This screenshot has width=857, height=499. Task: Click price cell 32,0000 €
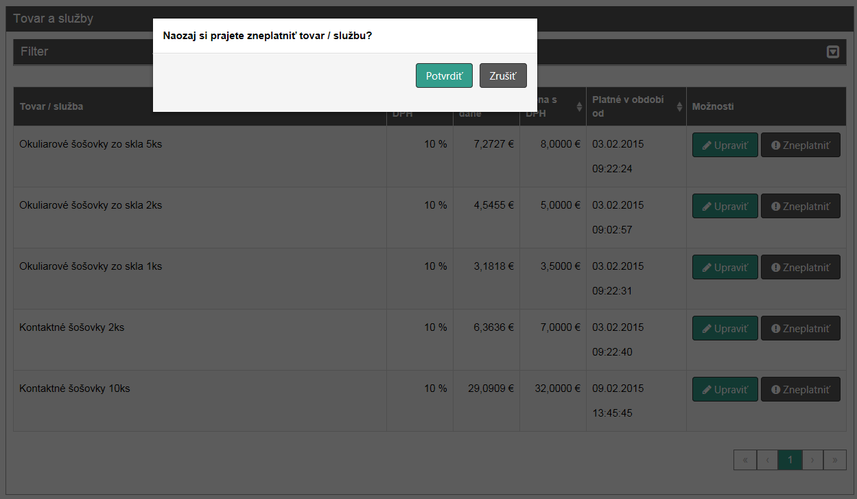[557, 388]
